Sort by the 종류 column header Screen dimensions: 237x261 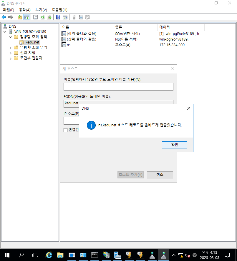click(135, 27)
